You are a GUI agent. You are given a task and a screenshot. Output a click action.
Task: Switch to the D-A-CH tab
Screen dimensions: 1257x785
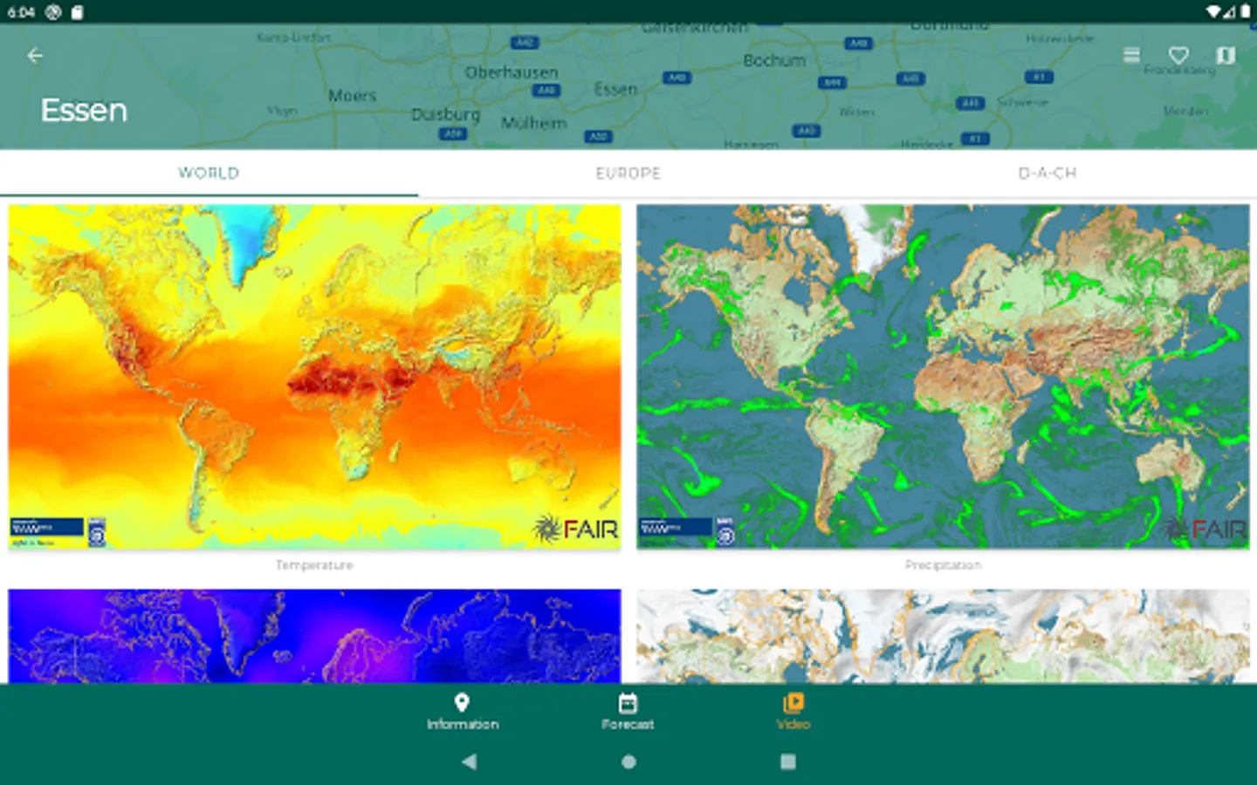click(1047, 173)
